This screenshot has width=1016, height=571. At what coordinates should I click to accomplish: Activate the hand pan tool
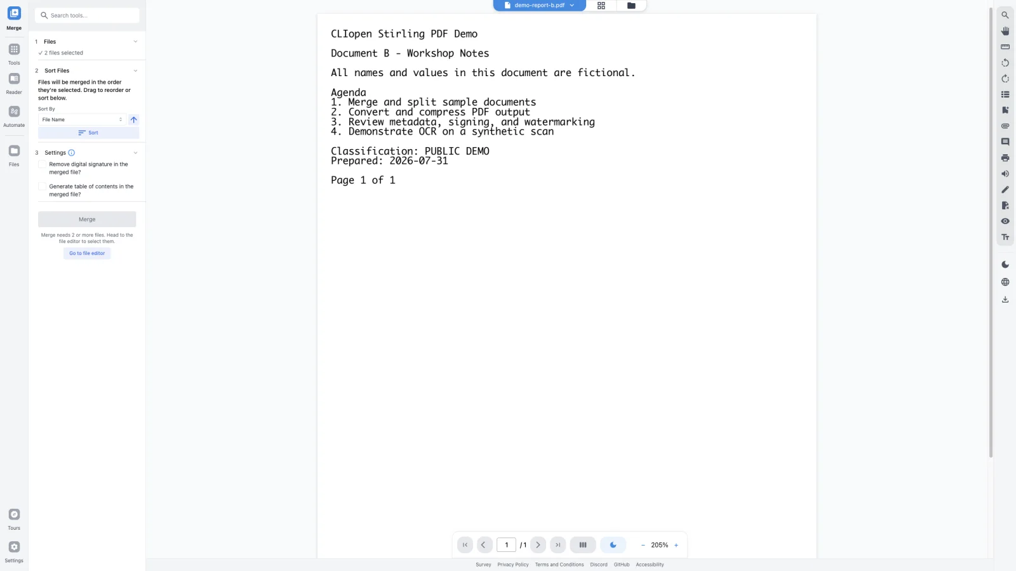point(1005,31)
